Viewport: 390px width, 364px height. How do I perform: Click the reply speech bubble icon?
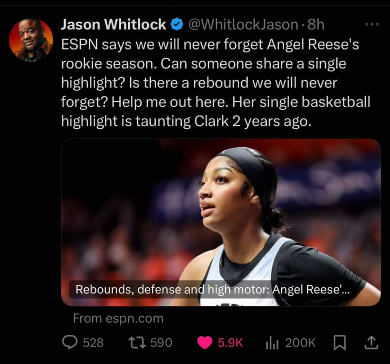tap(70, 342)
